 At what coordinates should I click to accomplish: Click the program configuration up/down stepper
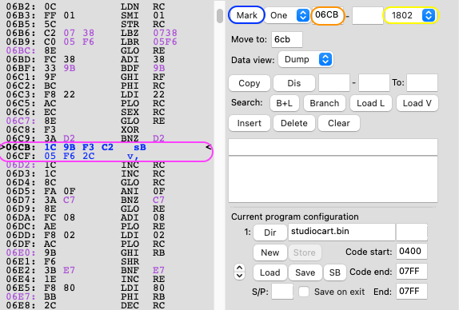pos(239,272)
